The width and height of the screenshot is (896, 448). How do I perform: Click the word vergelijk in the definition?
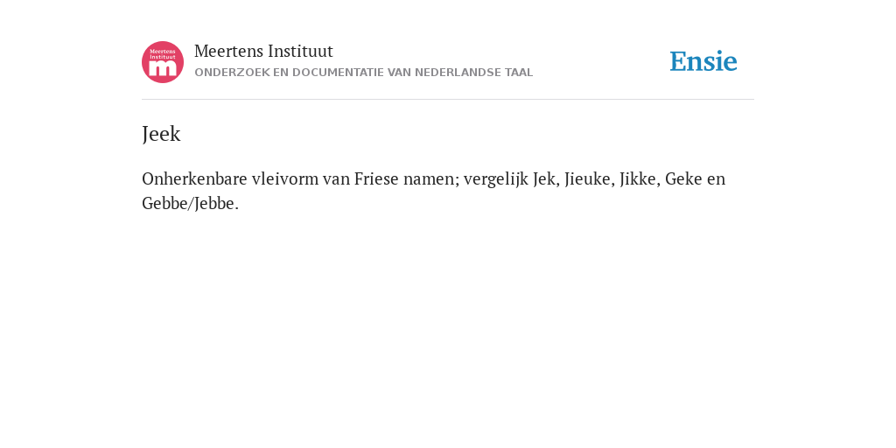click(496, 179)
